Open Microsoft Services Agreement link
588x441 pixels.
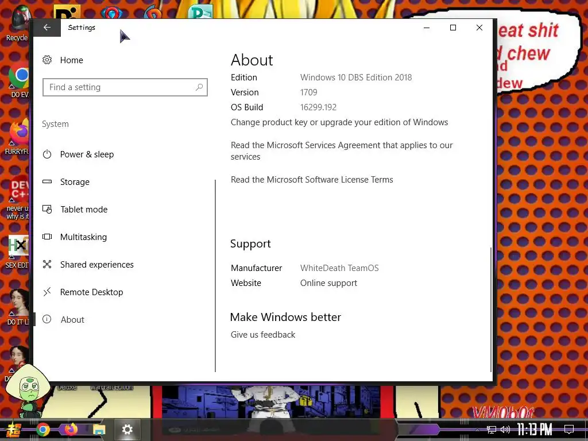pyautogui.click(x=342, y=151)
